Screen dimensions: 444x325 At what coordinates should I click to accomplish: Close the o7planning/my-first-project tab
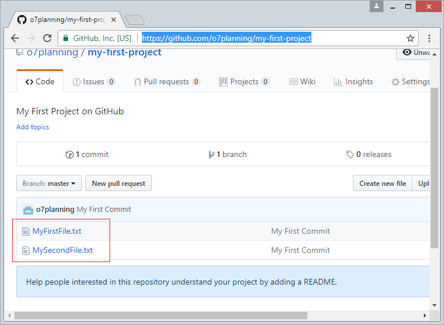pos(113,20)
